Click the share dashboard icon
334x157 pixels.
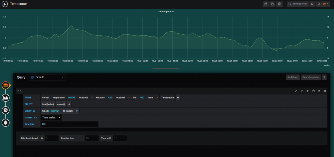point(266,4)
